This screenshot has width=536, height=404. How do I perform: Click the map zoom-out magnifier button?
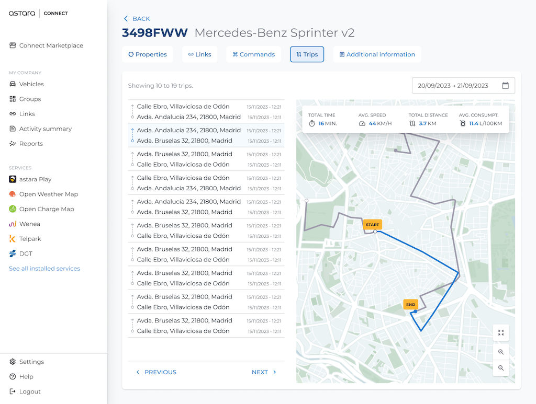pos(501,368)
